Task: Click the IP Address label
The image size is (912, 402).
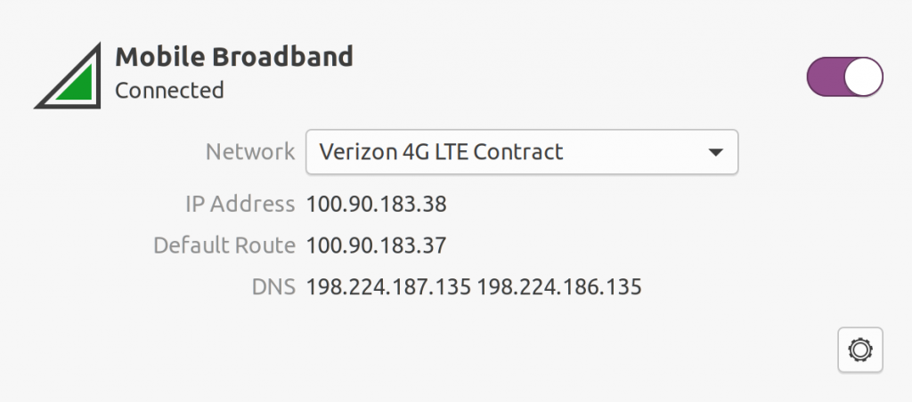Action: pos(240,205)
